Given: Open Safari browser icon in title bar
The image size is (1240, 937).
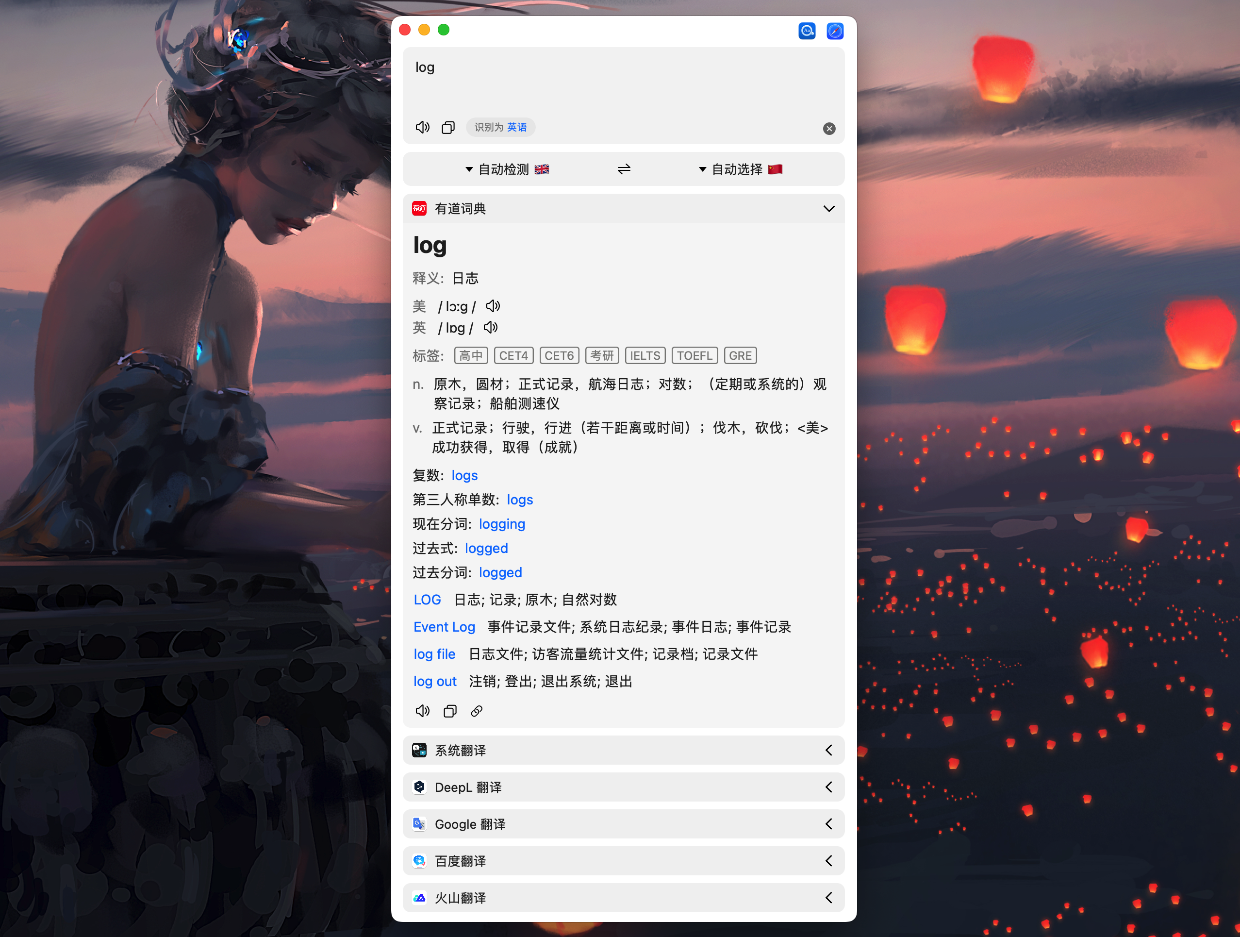Looking at the screenshot, I should (835, 31).
